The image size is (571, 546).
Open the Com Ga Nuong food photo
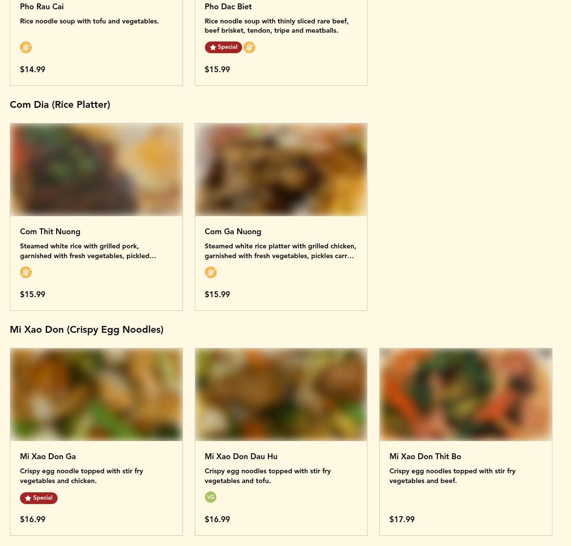281,170
